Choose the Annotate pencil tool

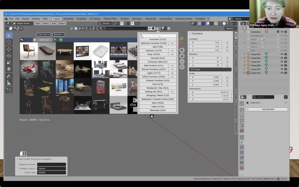[x=9, y=76]
